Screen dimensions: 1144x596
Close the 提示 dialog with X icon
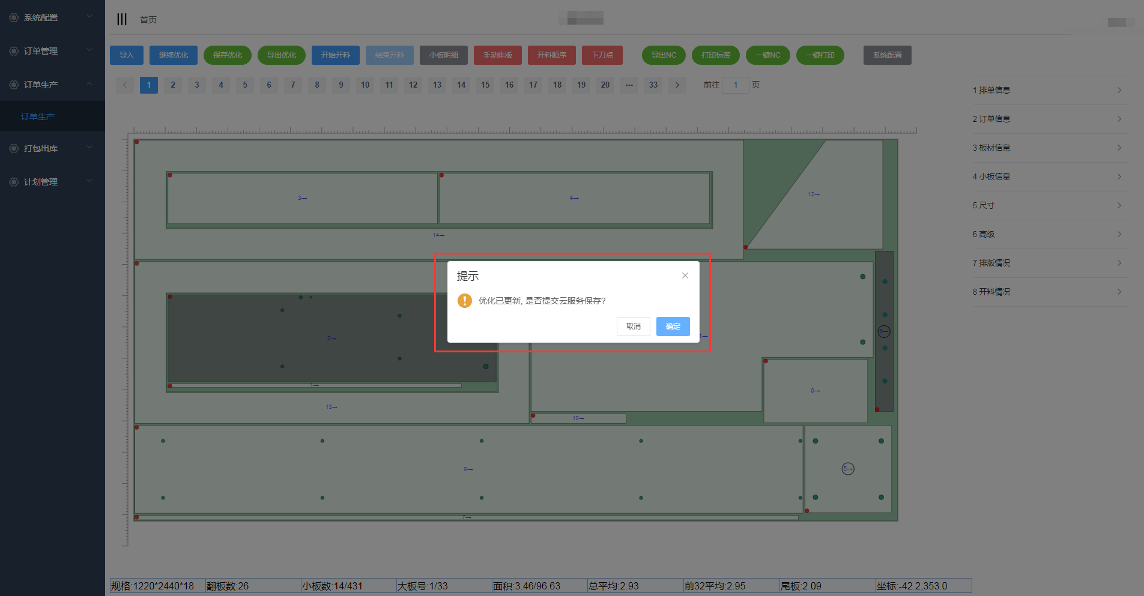click(x=685, y=276)
